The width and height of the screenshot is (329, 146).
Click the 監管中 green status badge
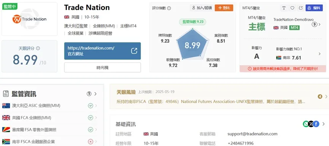(x=10, y=6)
